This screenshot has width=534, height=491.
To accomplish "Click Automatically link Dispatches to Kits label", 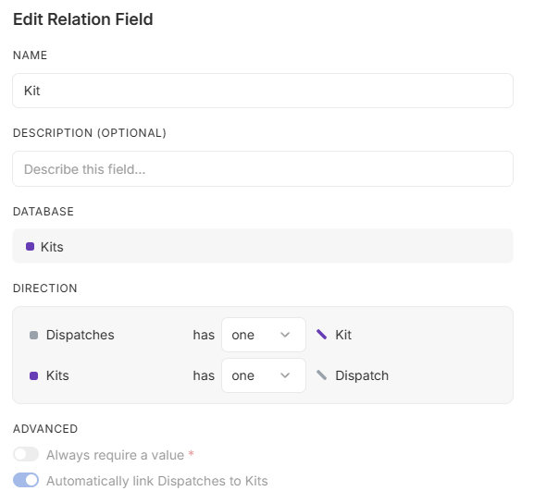I will click(157, 481).
